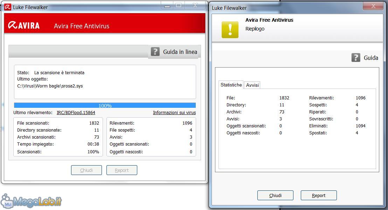Open help via the Guida in linea question mark icon
Image resolution: width=388 pixels, height=210 pixels.
[x=155, y=52]
